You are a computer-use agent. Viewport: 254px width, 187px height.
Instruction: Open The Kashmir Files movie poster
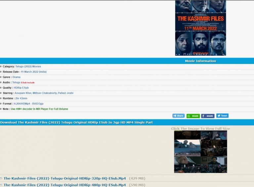200,28
